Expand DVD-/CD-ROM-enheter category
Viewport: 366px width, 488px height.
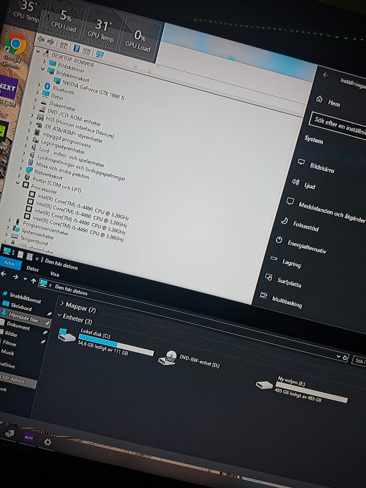34,108
